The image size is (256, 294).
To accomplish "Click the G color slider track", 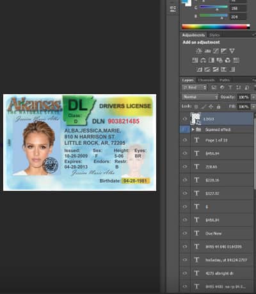I will tap(214, 7).
